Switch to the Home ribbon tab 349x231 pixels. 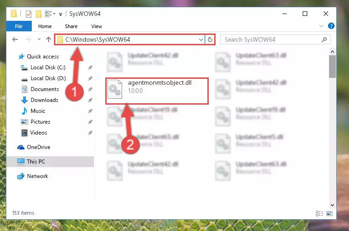45,26
